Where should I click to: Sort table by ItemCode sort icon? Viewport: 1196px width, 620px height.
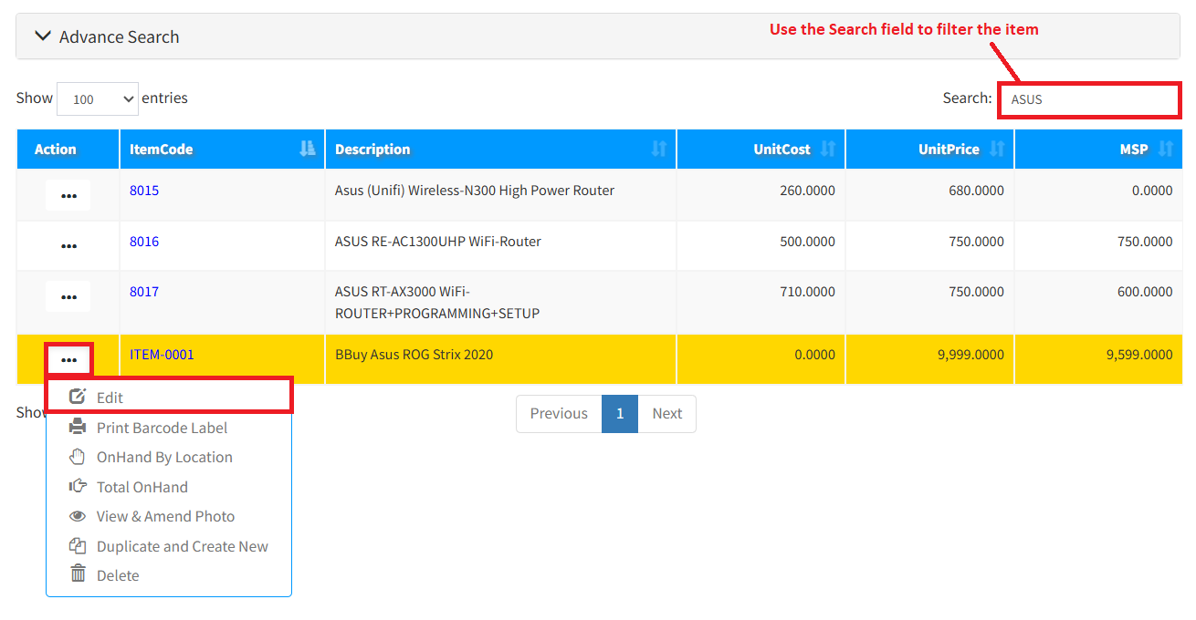pyautogui.click(x=308, y=150)
